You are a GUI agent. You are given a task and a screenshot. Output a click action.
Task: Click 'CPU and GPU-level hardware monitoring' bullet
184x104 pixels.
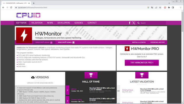tap(34, 55)
